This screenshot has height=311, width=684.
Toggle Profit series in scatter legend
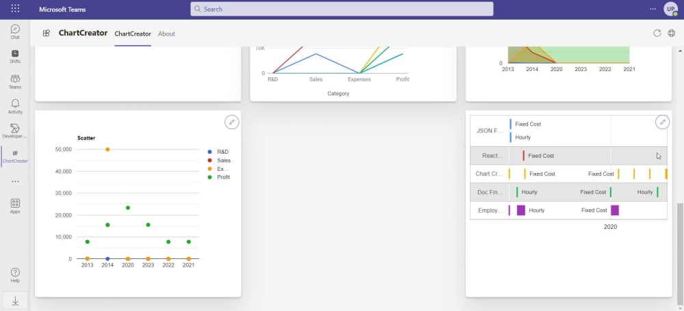[x=219, y=177]
